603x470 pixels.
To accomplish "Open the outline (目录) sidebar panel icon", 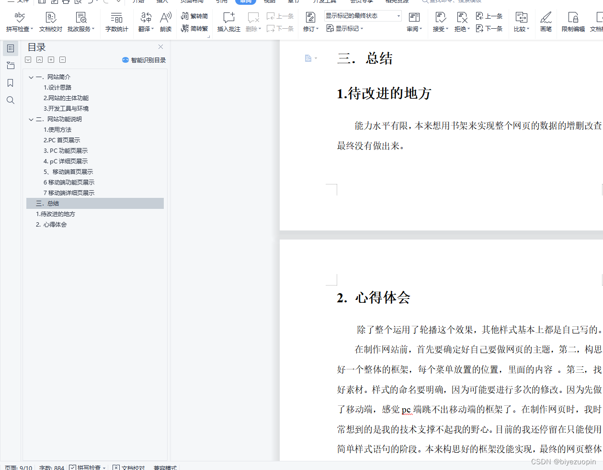I will (11, 48).
